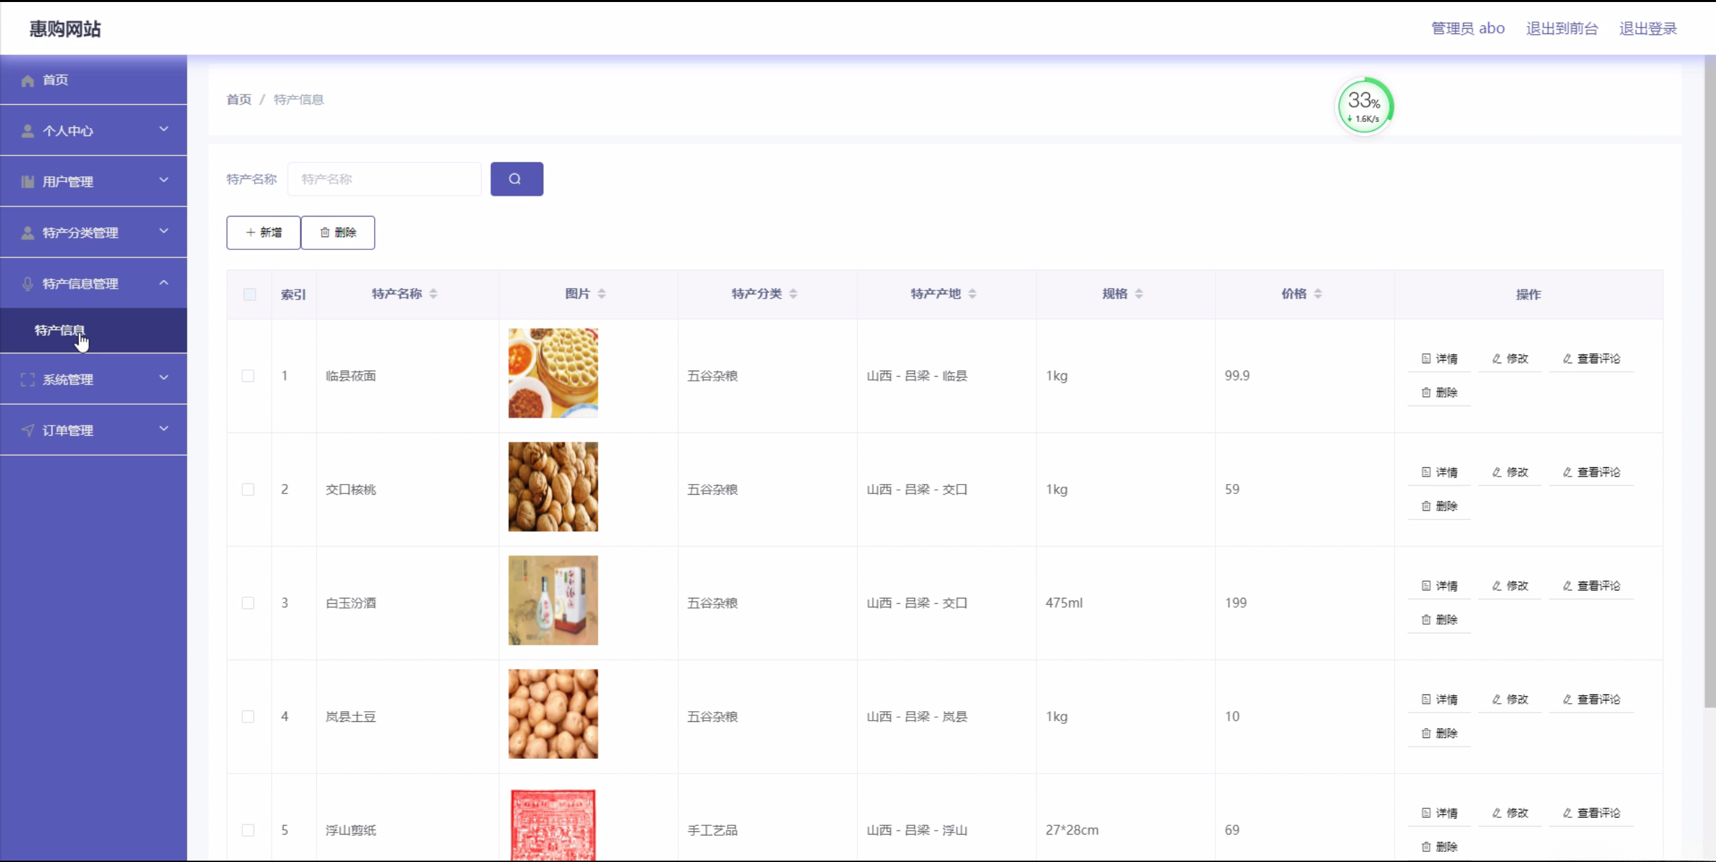Image resolution: width=1716 pixels, height=862 pixels.
Task: Select 特产信息 submenu item
Action: click(x=60, y=330)
